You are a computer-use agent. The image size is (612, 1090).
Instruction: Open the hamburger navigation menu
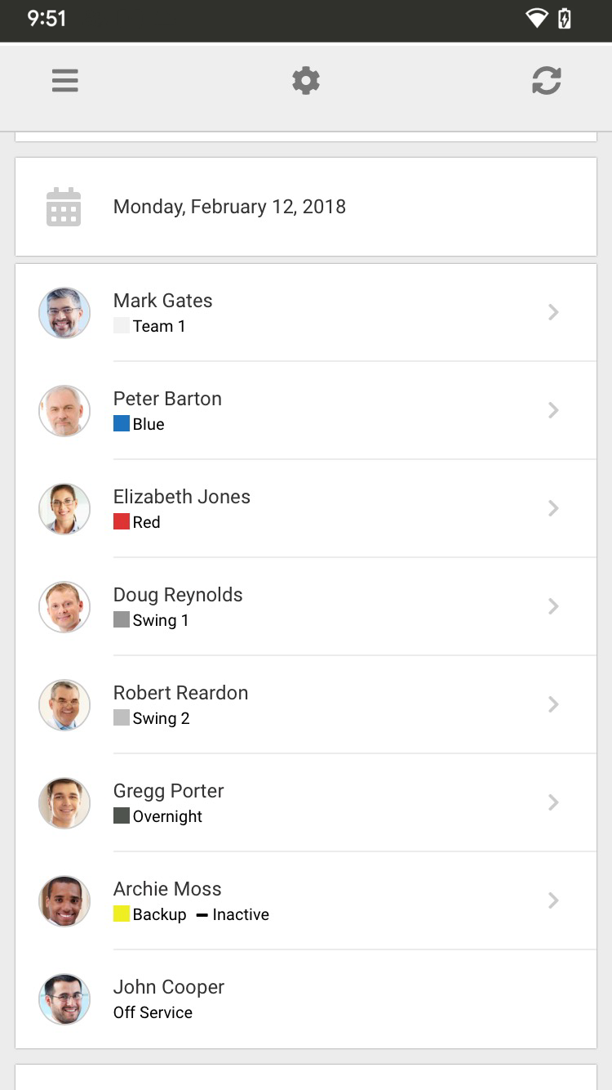pyautogui.click(x=65, y=81)
